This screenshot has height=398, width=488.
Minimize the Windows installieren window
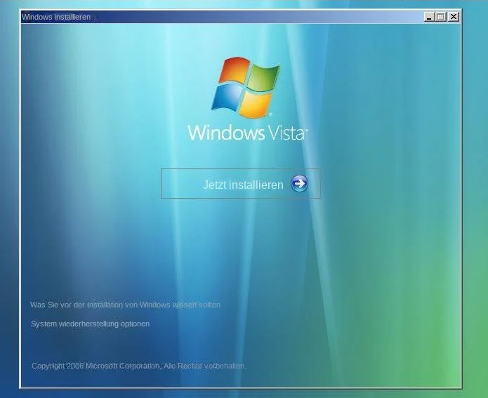pyautogui.click(x=429, y=17)
